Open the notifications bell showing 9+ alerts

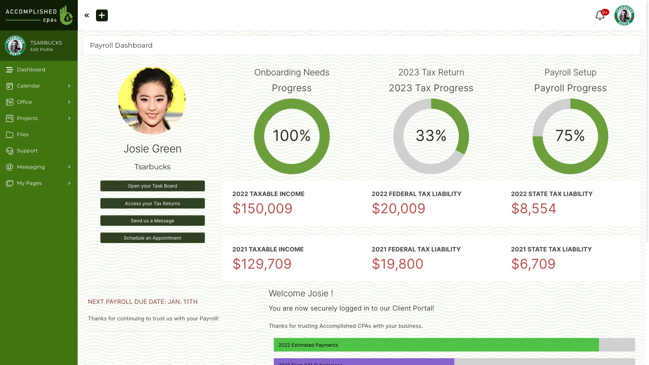pos(600,15)
